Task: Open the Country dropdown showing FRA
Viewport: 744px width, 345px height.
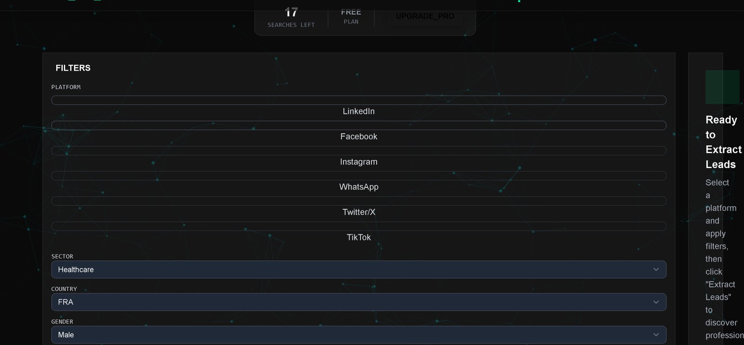Action: coord(359,302)
